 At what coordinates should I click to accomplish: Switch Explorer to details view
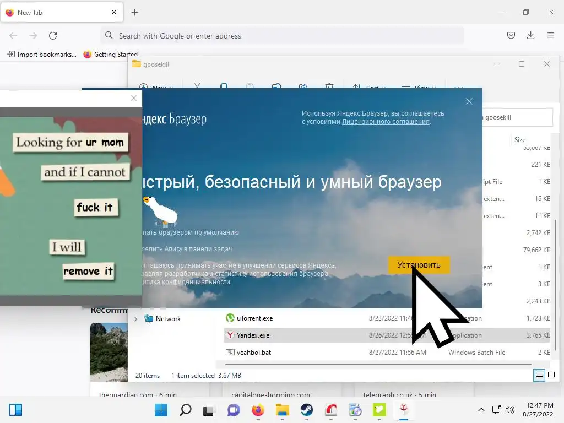point(540,376)
